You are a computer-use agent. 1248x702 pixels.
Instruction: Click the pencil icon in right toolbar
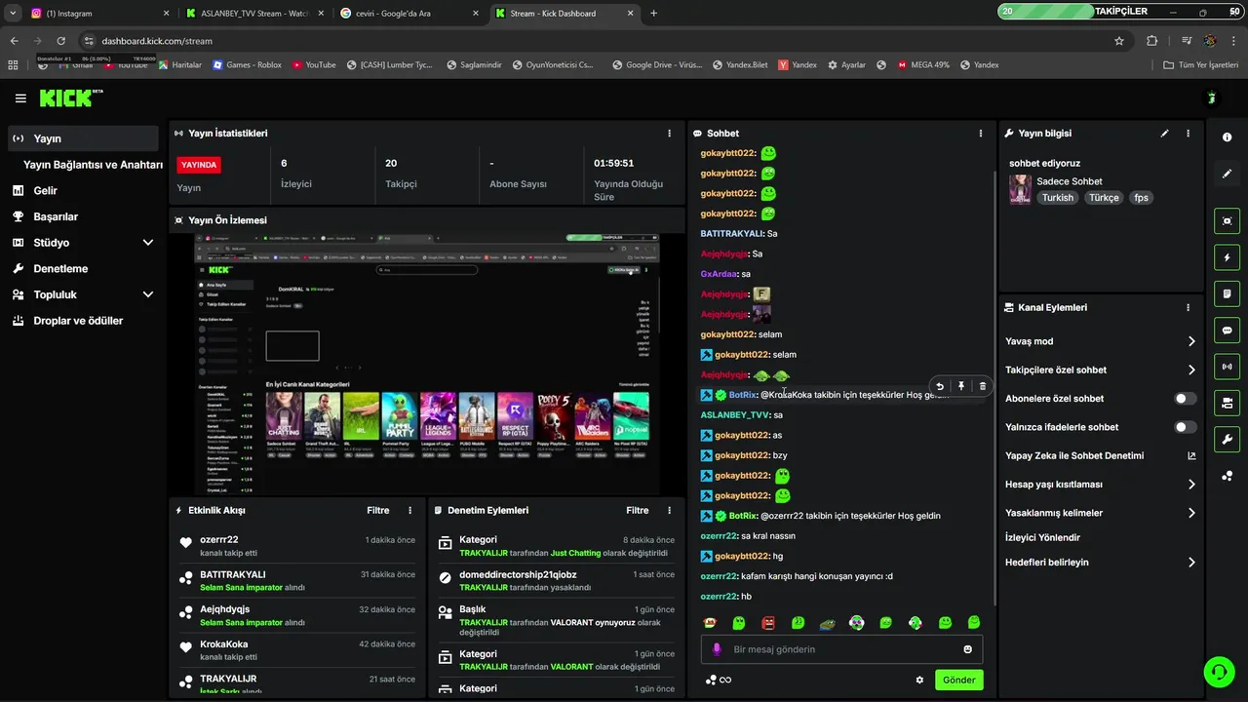(1227, 174)
